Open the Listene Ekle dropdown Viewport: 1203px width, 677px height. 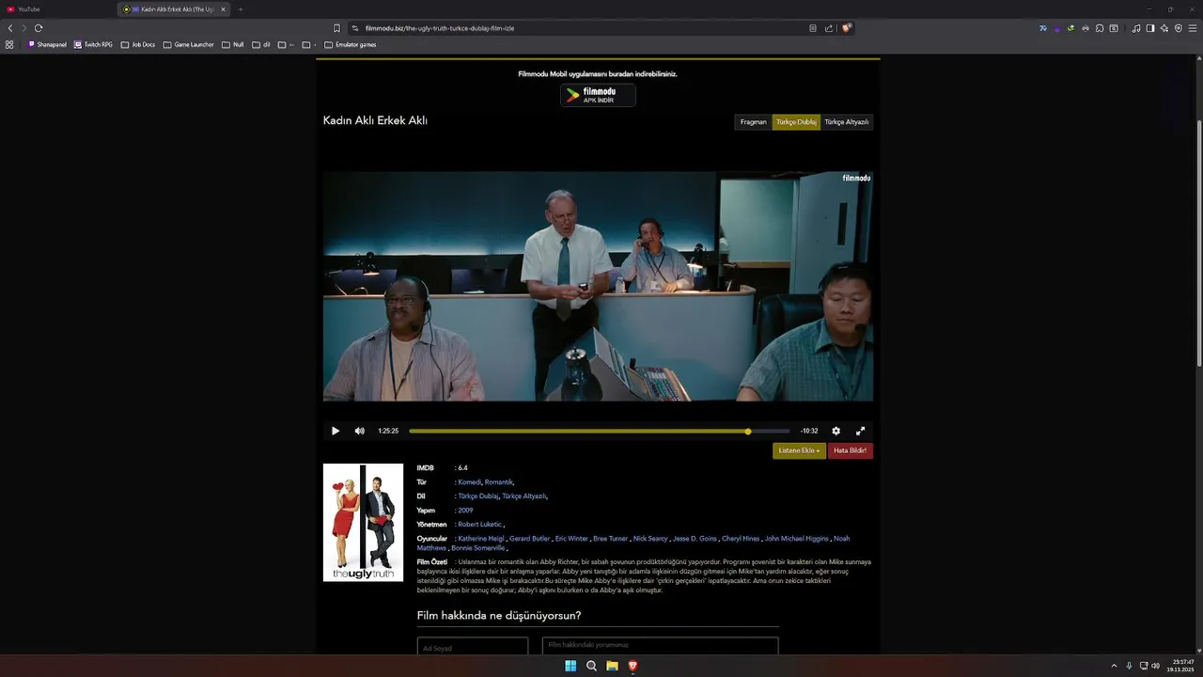(799, 451)
